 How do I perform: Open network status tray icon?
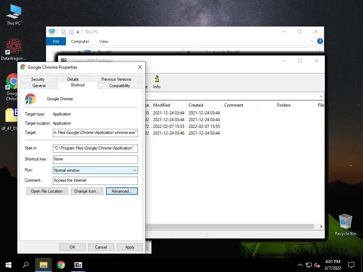click(x=309, y=265)
